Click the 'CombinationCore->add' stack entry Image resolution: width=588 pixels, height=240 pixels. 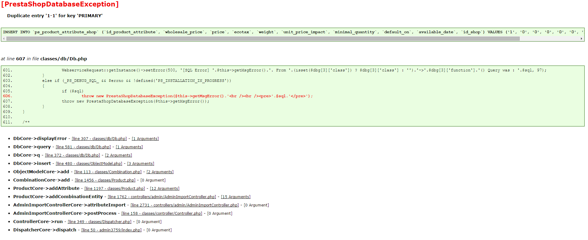[x=42, y=180]
